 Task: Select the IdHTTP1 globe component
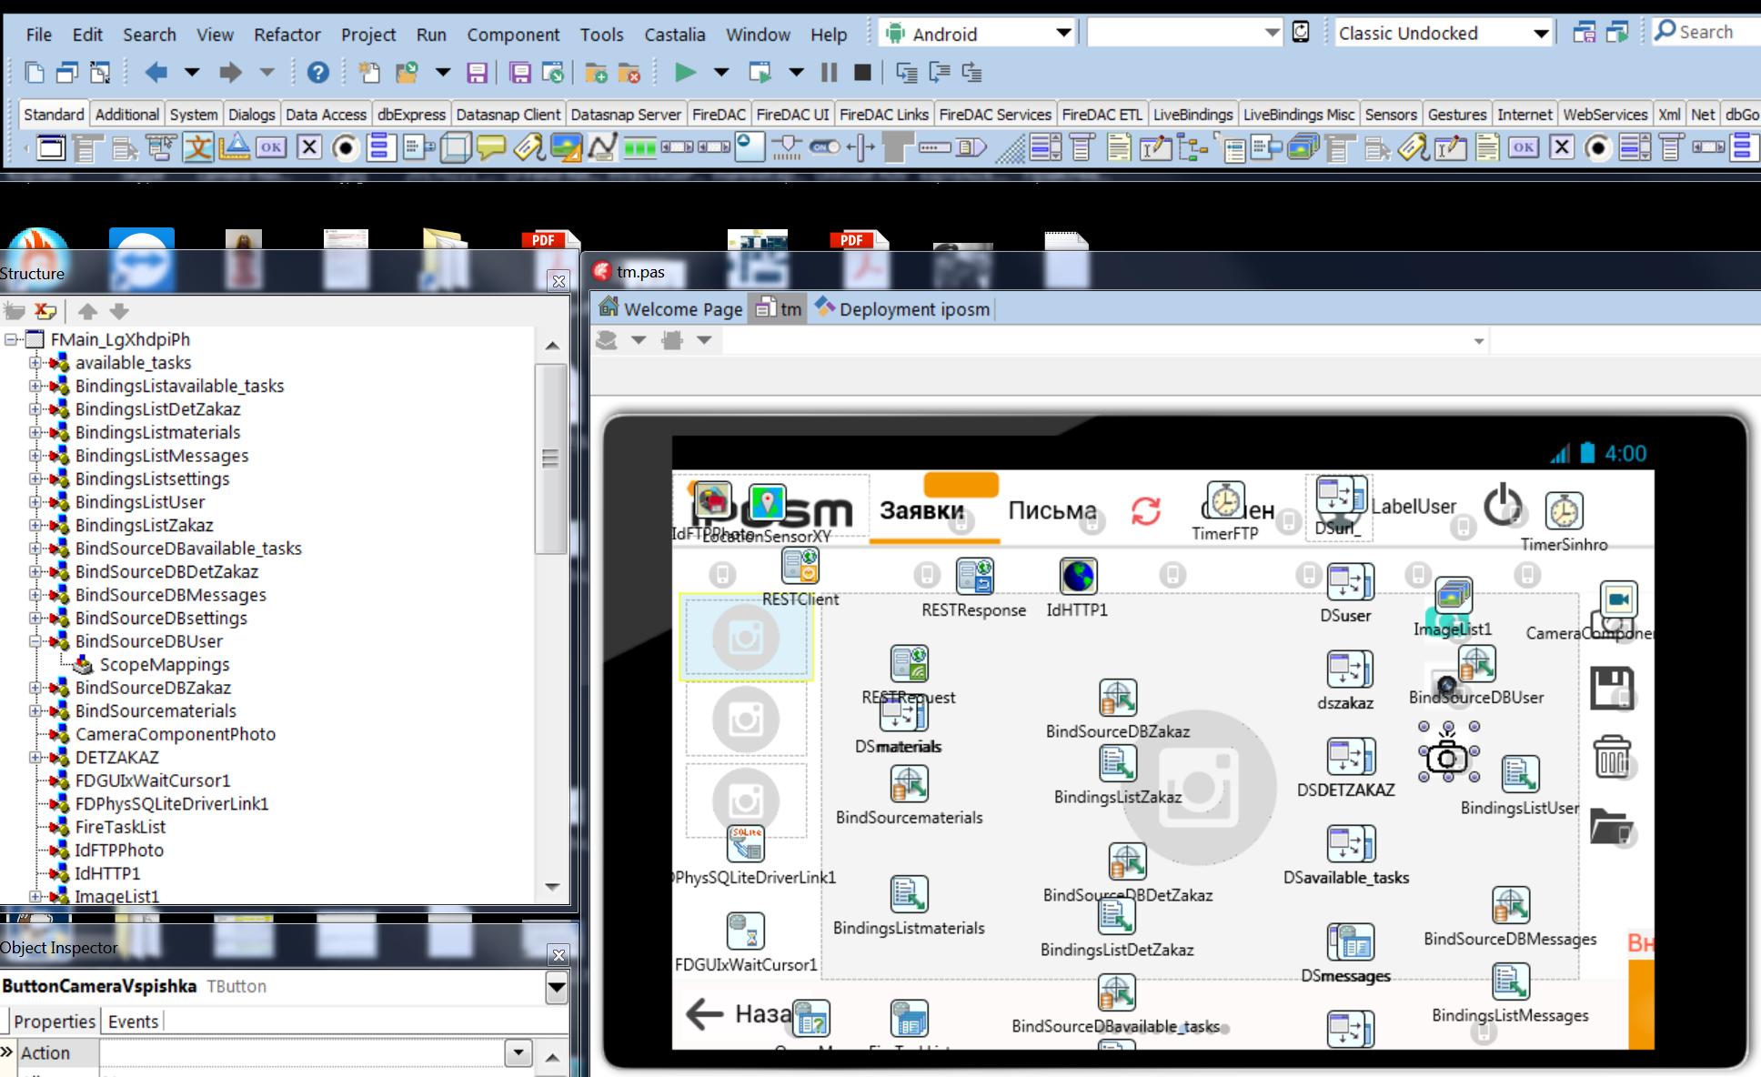[1078, 577]
